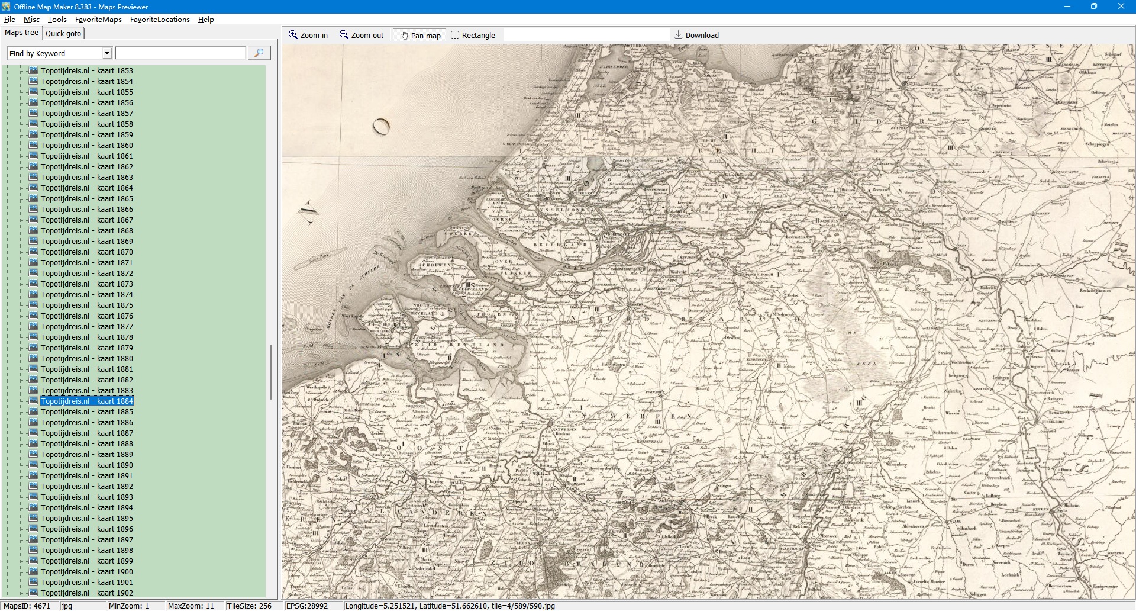Viewport: 1136px width, 611px height.
Task: Switch to the Maps tree tab
Action: coord(21,33)
